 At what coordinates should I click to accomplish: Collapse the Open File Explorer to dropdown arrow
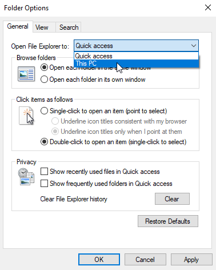(194, 46)
